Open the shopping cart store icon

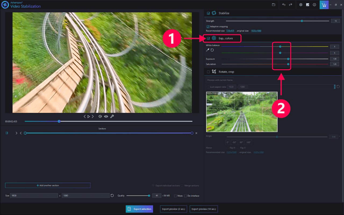click(x=324, y=5)
